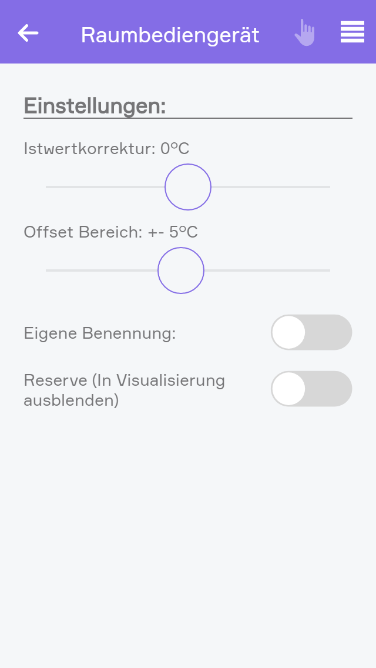This screenshot has height=668, width=376.
Task: Set Offset Bereich to minimum at track's left end
Action: pyautogui.click(x=47, y=270)
